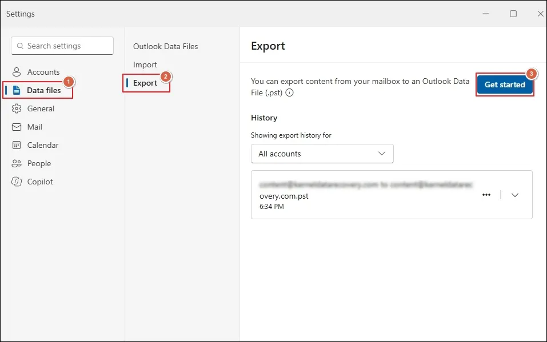Click the 6:34 PM timestamp

pyautogui.click(x=271, y=206)
